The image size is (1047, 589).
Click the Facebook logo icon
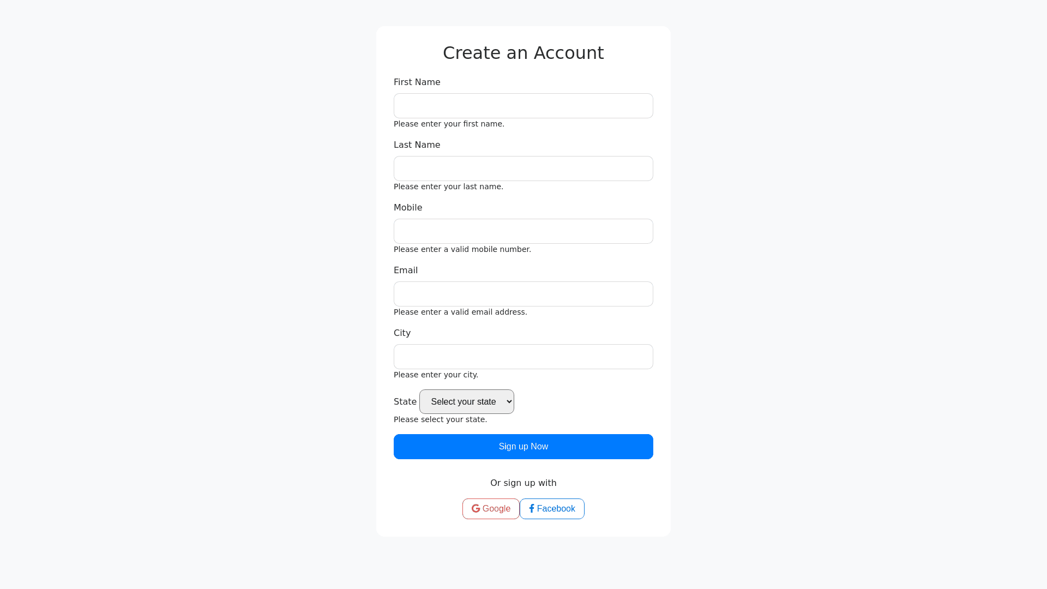[x=532, y=509]
